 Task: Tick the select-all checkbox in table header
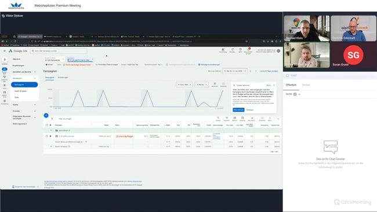(46, 125)
